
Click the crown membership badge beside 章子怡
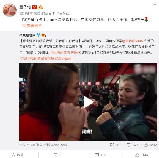click(x=41, y=7)
